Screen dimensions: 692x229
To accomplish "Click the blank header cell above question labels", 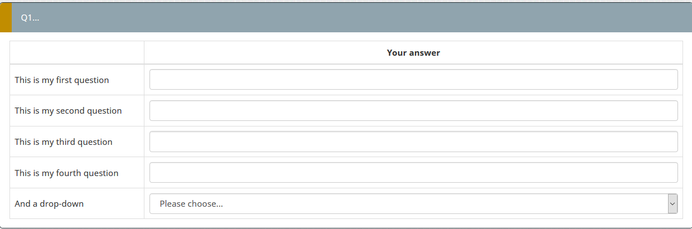I will click(77, 53).
